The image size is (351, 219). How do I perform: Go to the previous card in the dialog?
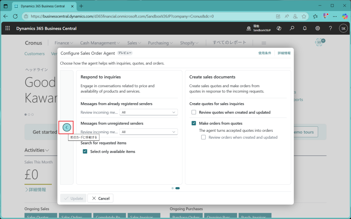[x=66, y=127]
